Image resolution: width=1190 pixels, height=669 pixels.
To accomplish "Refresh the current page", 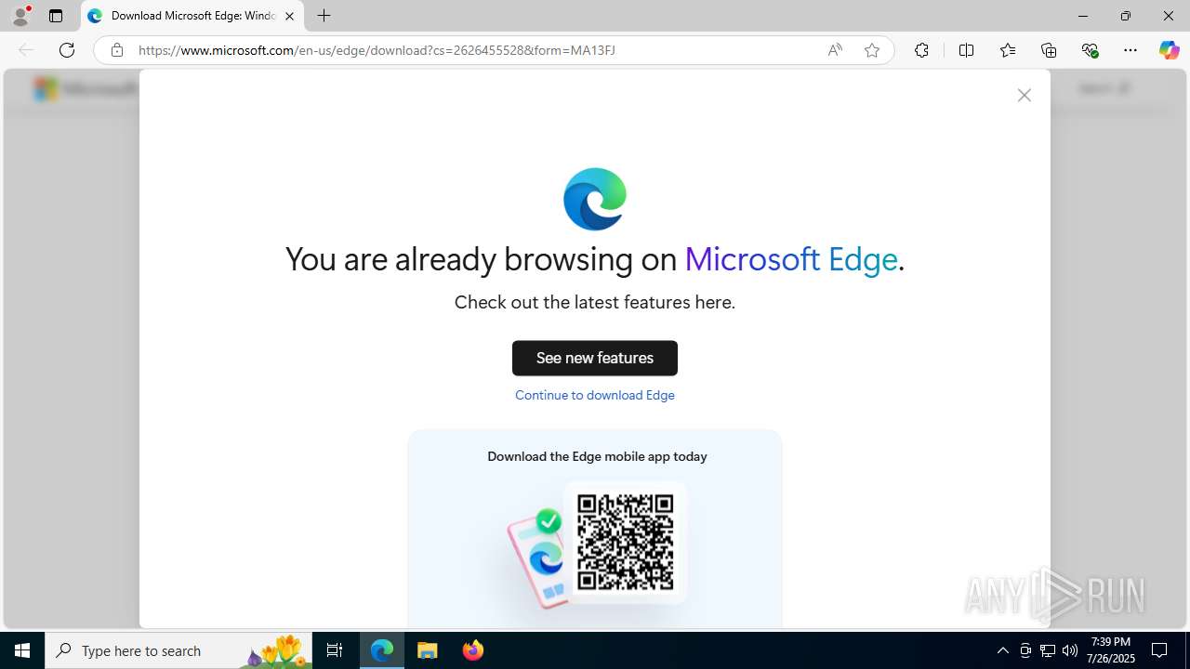I will click(67, 50).
